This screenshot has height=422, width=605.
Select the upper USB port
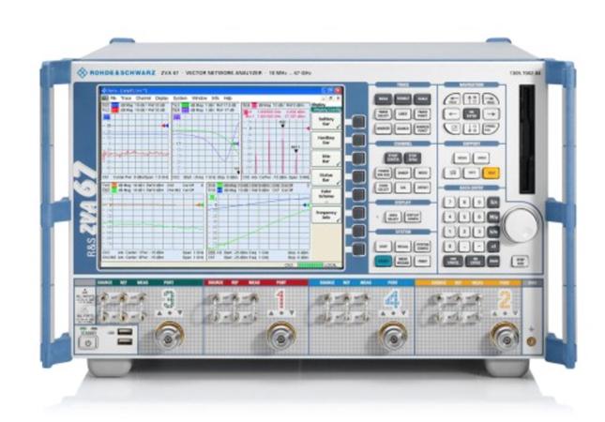tap(124, 332)
